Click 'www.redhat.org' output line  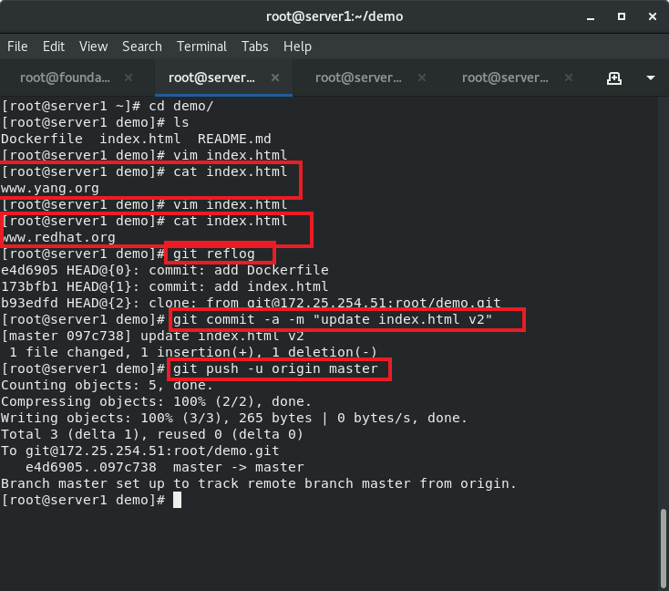pos(58,237)
